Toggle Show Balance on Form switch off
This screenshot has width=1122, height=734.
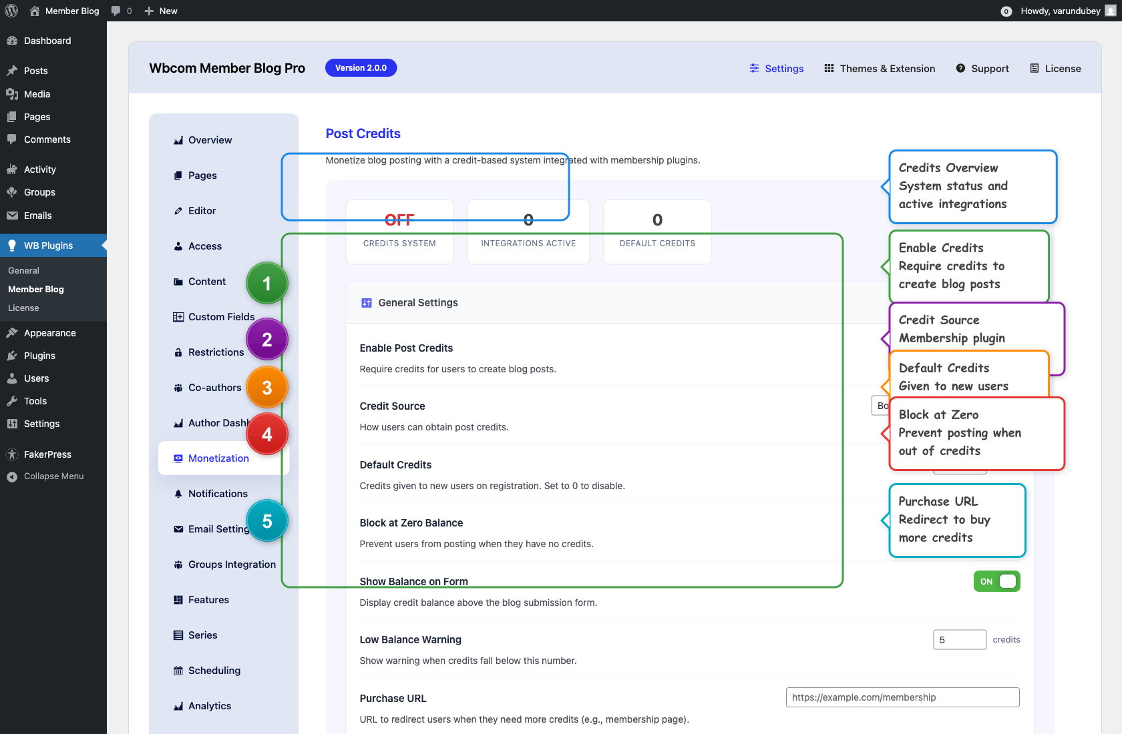coord(996,581)
